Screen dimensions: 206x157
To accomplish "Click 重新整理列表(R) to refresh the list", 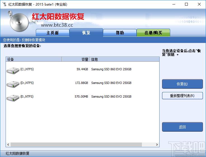I will click(182, 96).
